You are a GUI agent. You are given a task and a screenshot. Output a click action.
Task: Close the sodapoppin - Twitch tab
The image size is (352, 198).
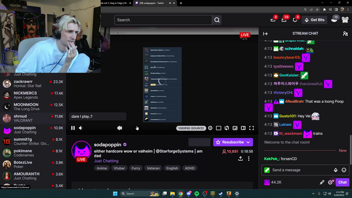coord(174,3)
